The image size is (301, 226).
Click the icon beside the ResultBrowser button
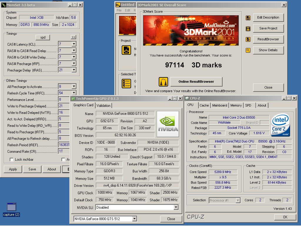coord(248,39)
